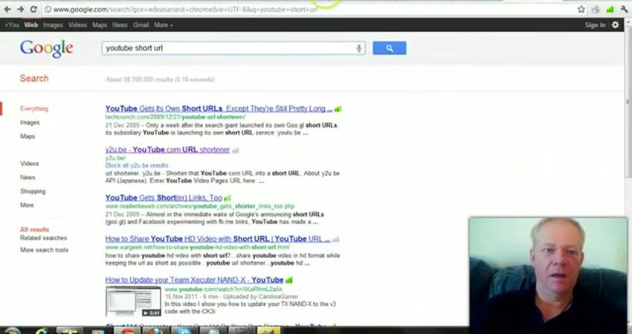Reload the page with the refresh icon
The width and height of the screenshot is (632, 334).
point(33,10)
